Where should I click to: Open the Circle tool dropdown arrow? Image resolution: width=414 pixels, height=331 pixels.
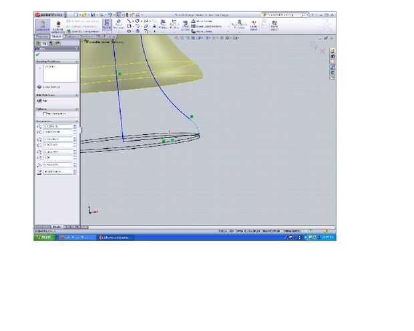pyautogui.click(x=142, y=21)
